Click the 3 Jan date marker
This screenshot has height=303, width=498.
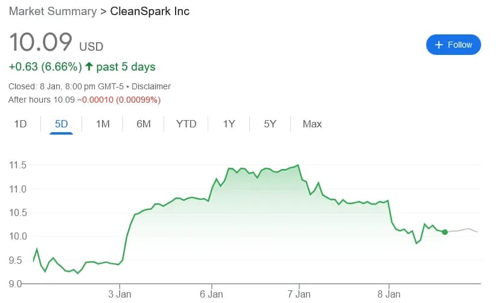point(120,294)
